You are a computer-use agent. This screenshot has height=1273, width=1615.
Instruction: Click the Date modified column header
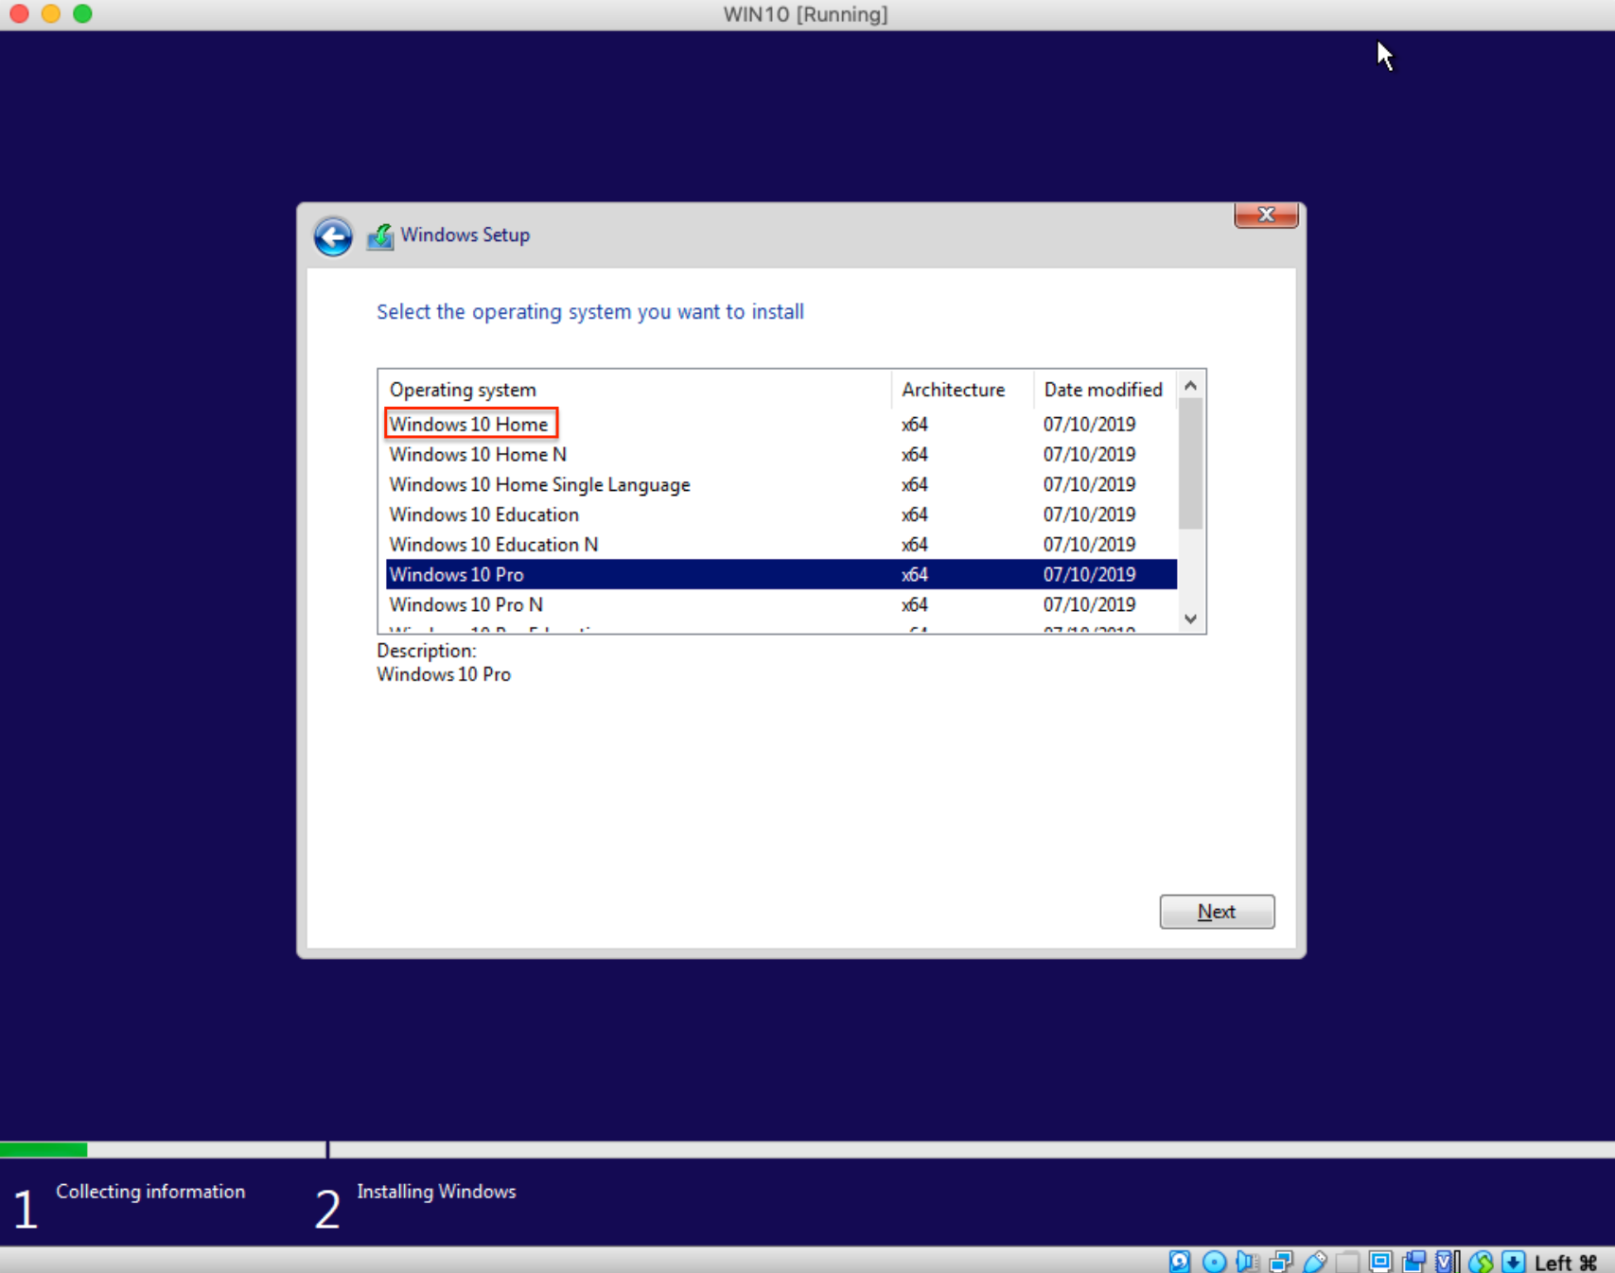(x=1105, y=390)
